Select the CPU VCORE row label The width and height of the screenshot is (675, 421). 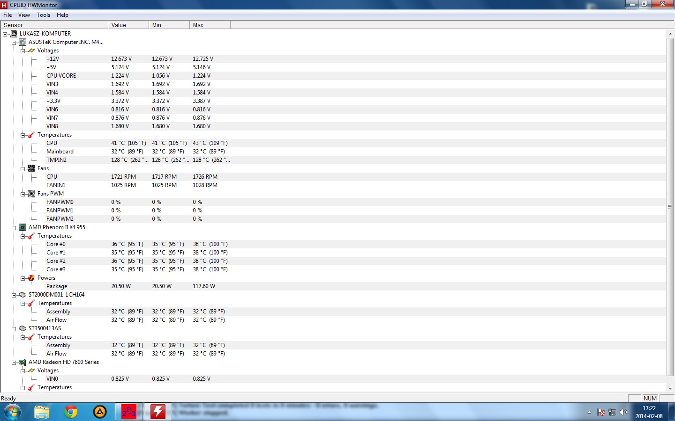tap(61, 76)
